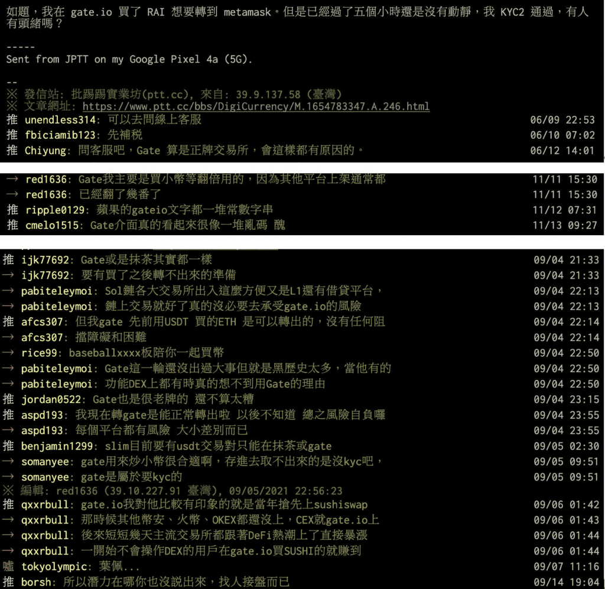The width and height of the screenshot is (605, 589).
Task: Click somanyee comment 'gate是屬於要kyc的'
Action: tap(131, 477)
